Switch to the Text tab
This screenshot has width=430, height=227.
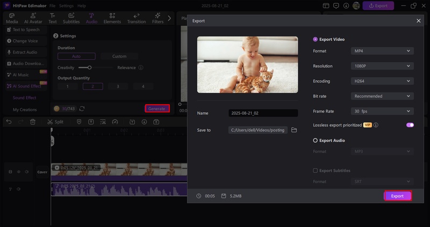pos(52,18)
